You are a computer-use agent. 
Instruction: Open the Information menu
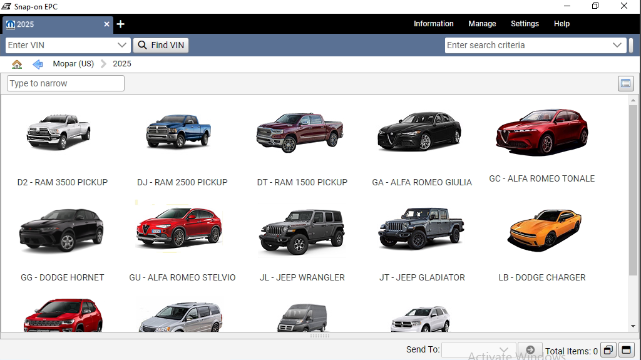pos(433,24)
